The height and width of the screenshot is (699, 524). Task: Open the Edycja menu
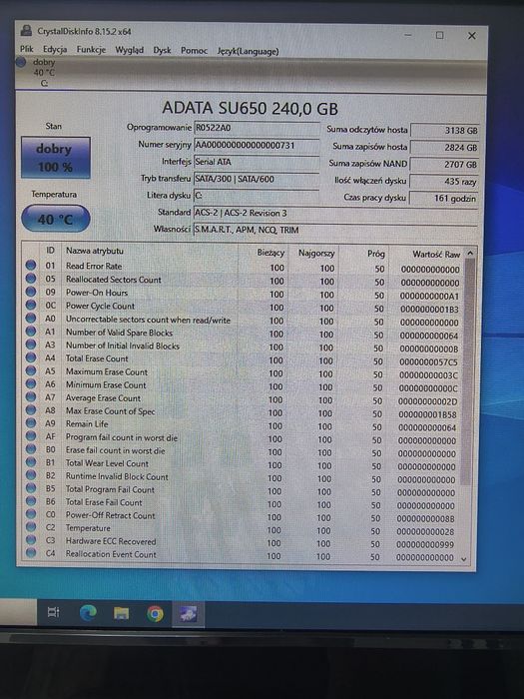coord(55,50)
